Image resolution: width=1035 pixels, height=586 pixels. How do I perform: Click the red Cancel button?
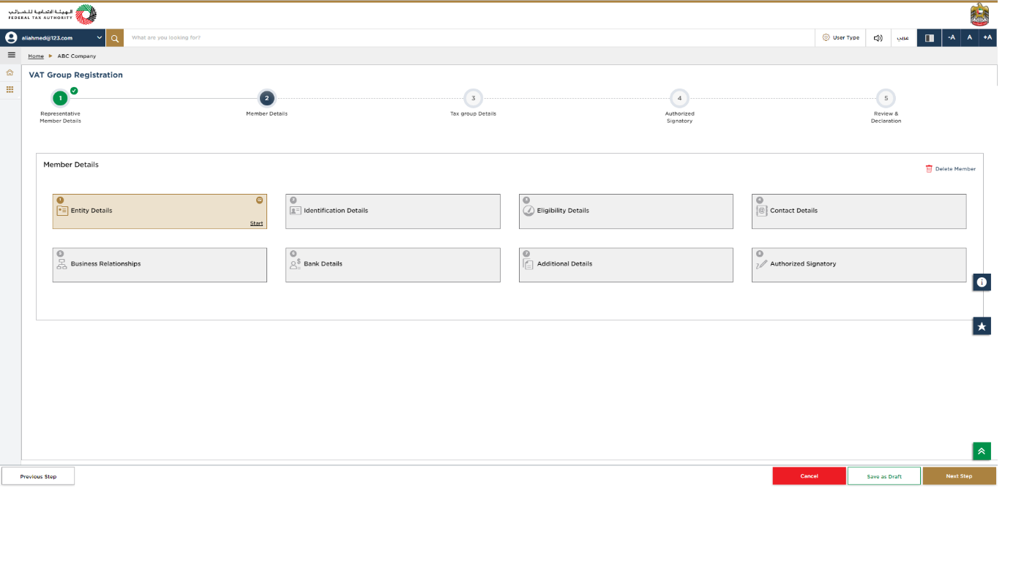(809, 476)
